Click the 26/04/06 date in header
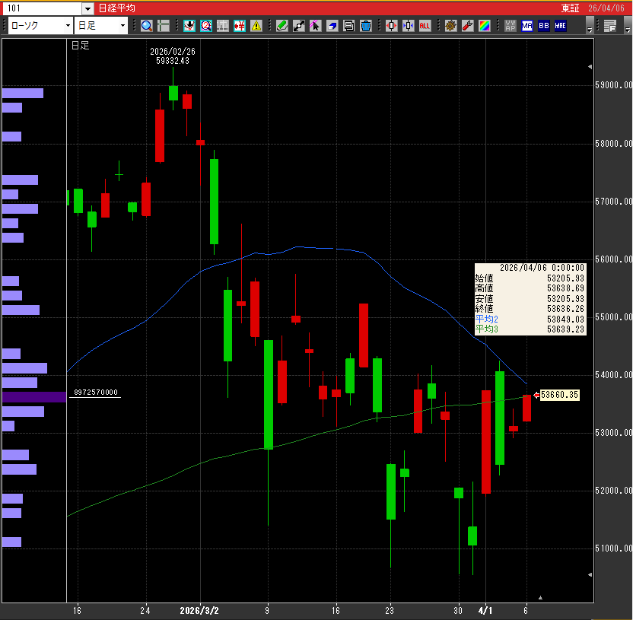The width and height of the screenshot is (633, 620). tap(606, 8)
